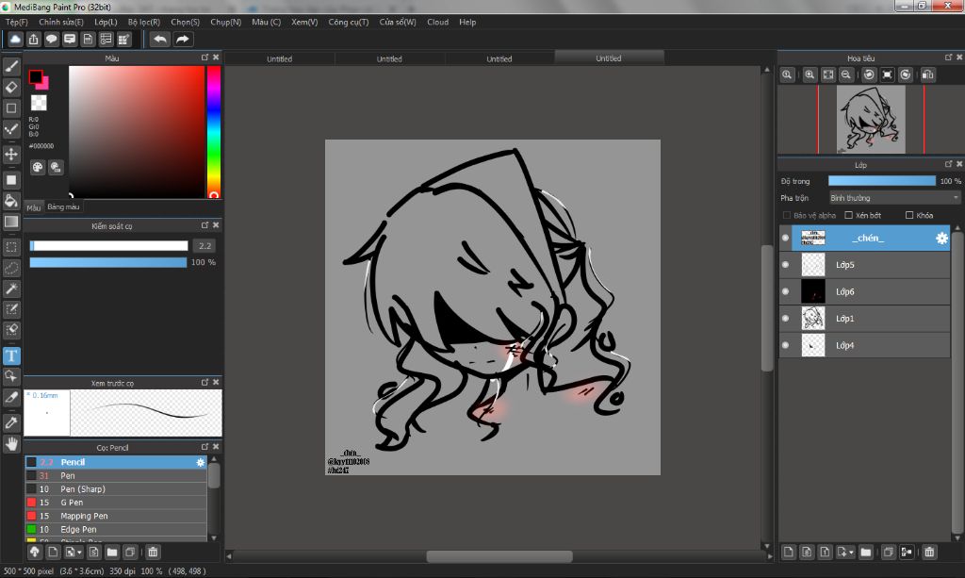Open the Help menu
This screenshot has height=578, width=965.
467,23
